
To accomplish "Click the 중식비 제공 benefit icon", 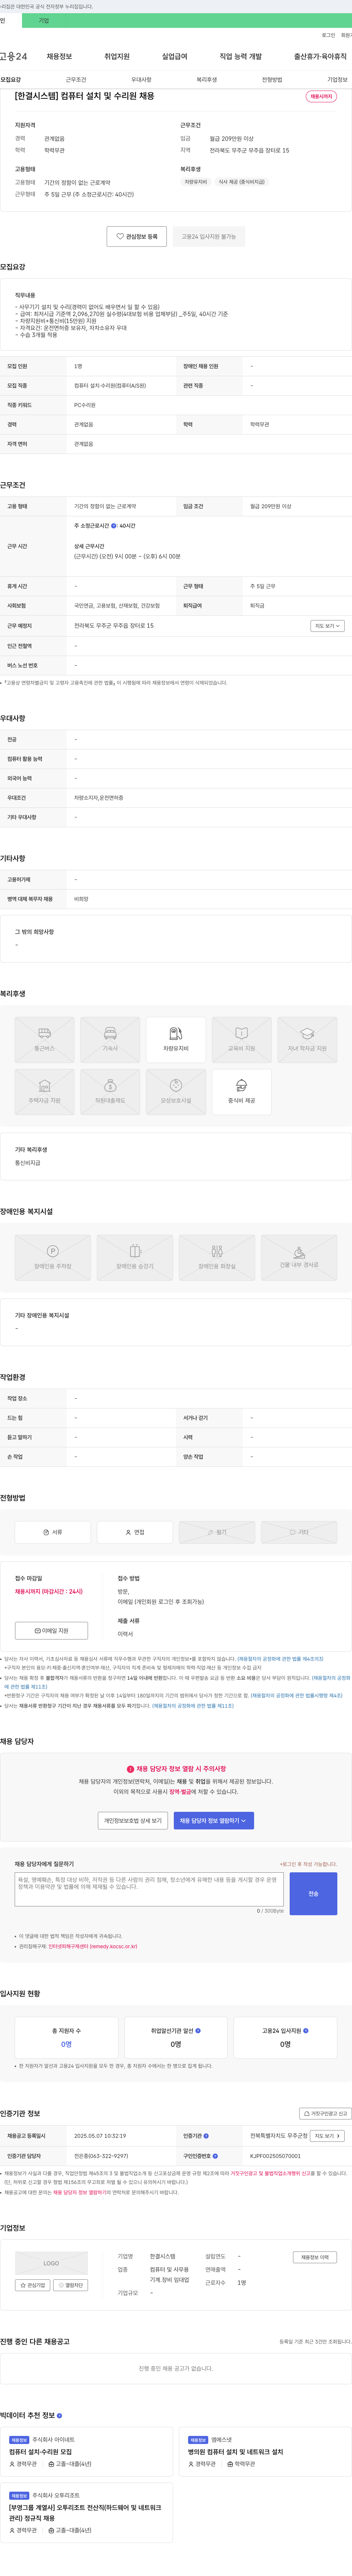I will point(242,1092).
